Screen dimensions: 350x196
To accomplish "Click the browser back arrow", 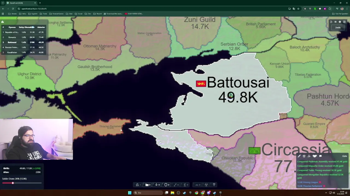I will coord(3,9).
